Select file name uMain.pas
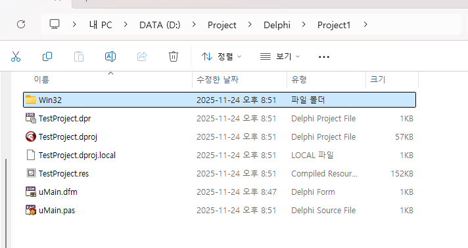The width and height of the screenshot is (468, 248). tap(57, 211)
